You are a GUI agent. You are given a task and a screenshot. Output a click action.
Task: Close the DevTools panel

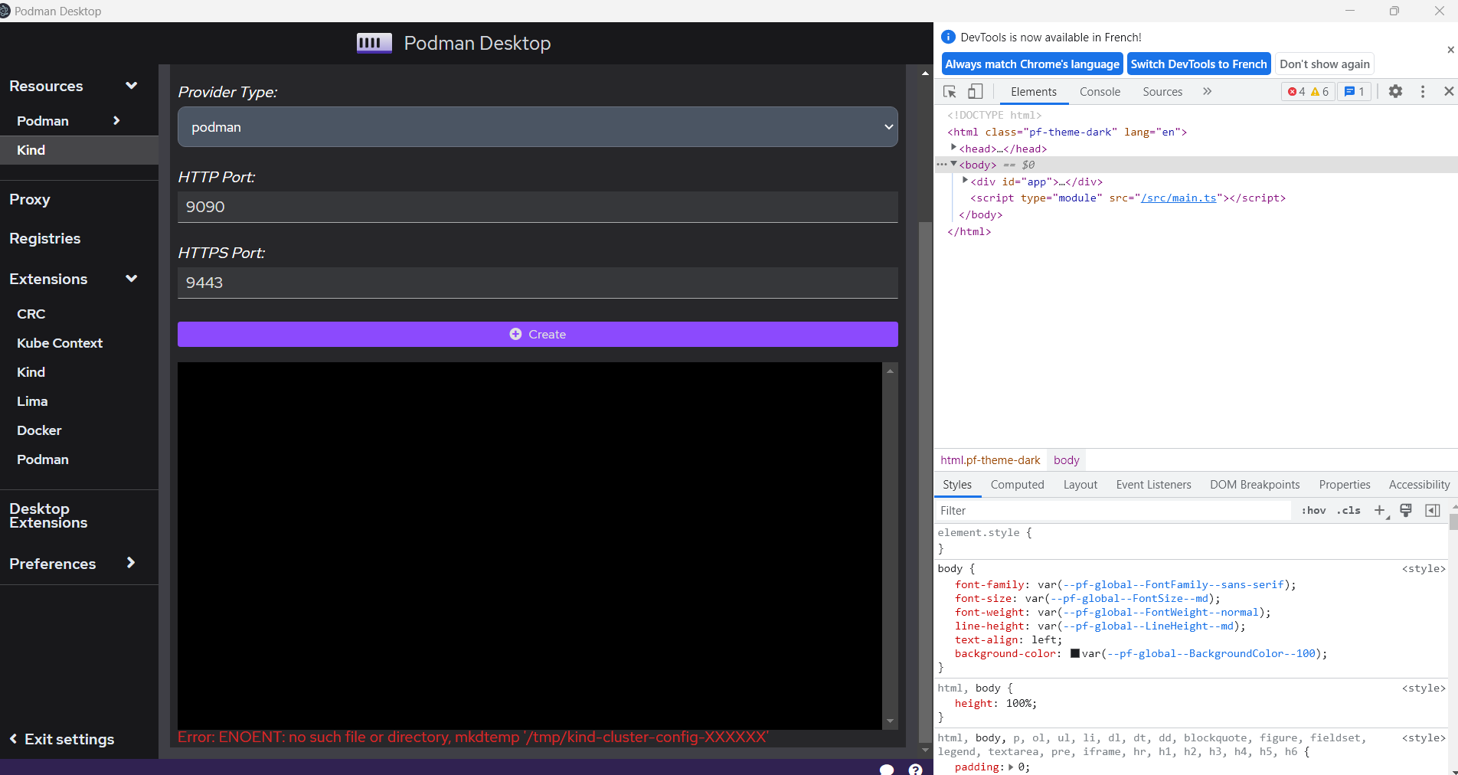click(x=1449, y=91)
